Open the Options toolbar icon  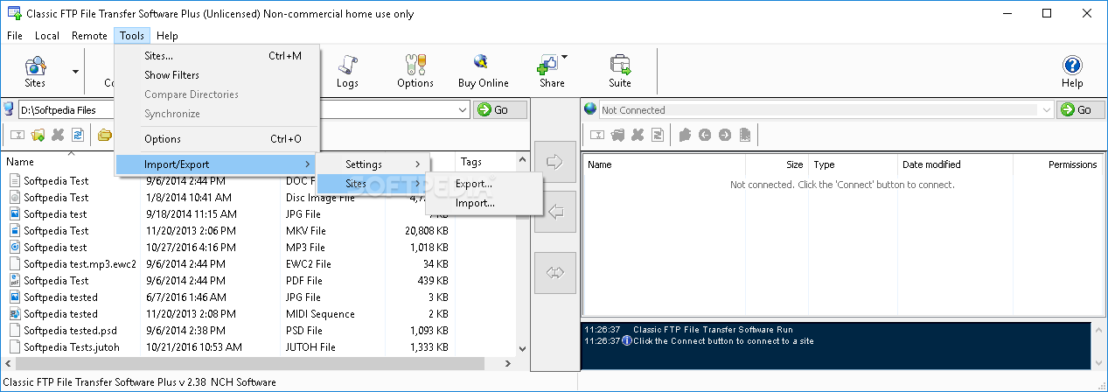[x=415, y=71]
